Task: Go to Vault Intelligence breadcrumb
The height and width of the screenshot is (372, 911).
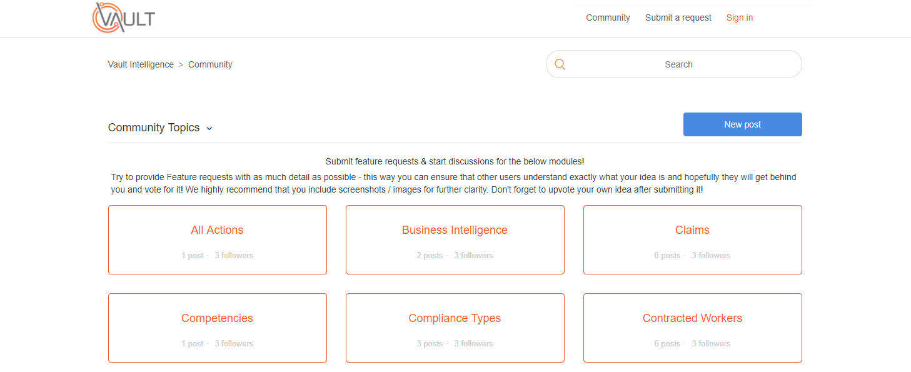Action: pyautogui.click(x=141, y=64)
